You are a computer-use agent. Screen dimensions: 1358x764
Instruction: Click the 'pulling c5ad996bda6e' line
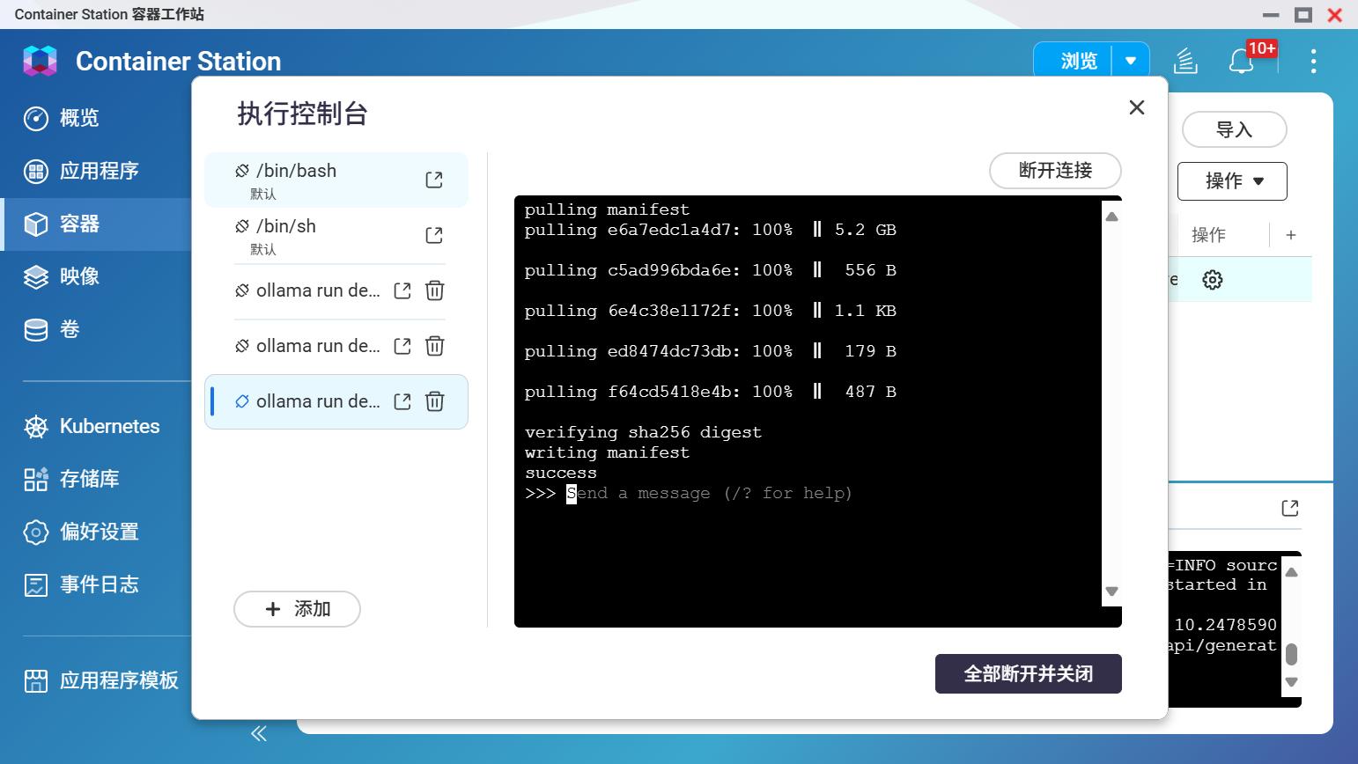711,270
